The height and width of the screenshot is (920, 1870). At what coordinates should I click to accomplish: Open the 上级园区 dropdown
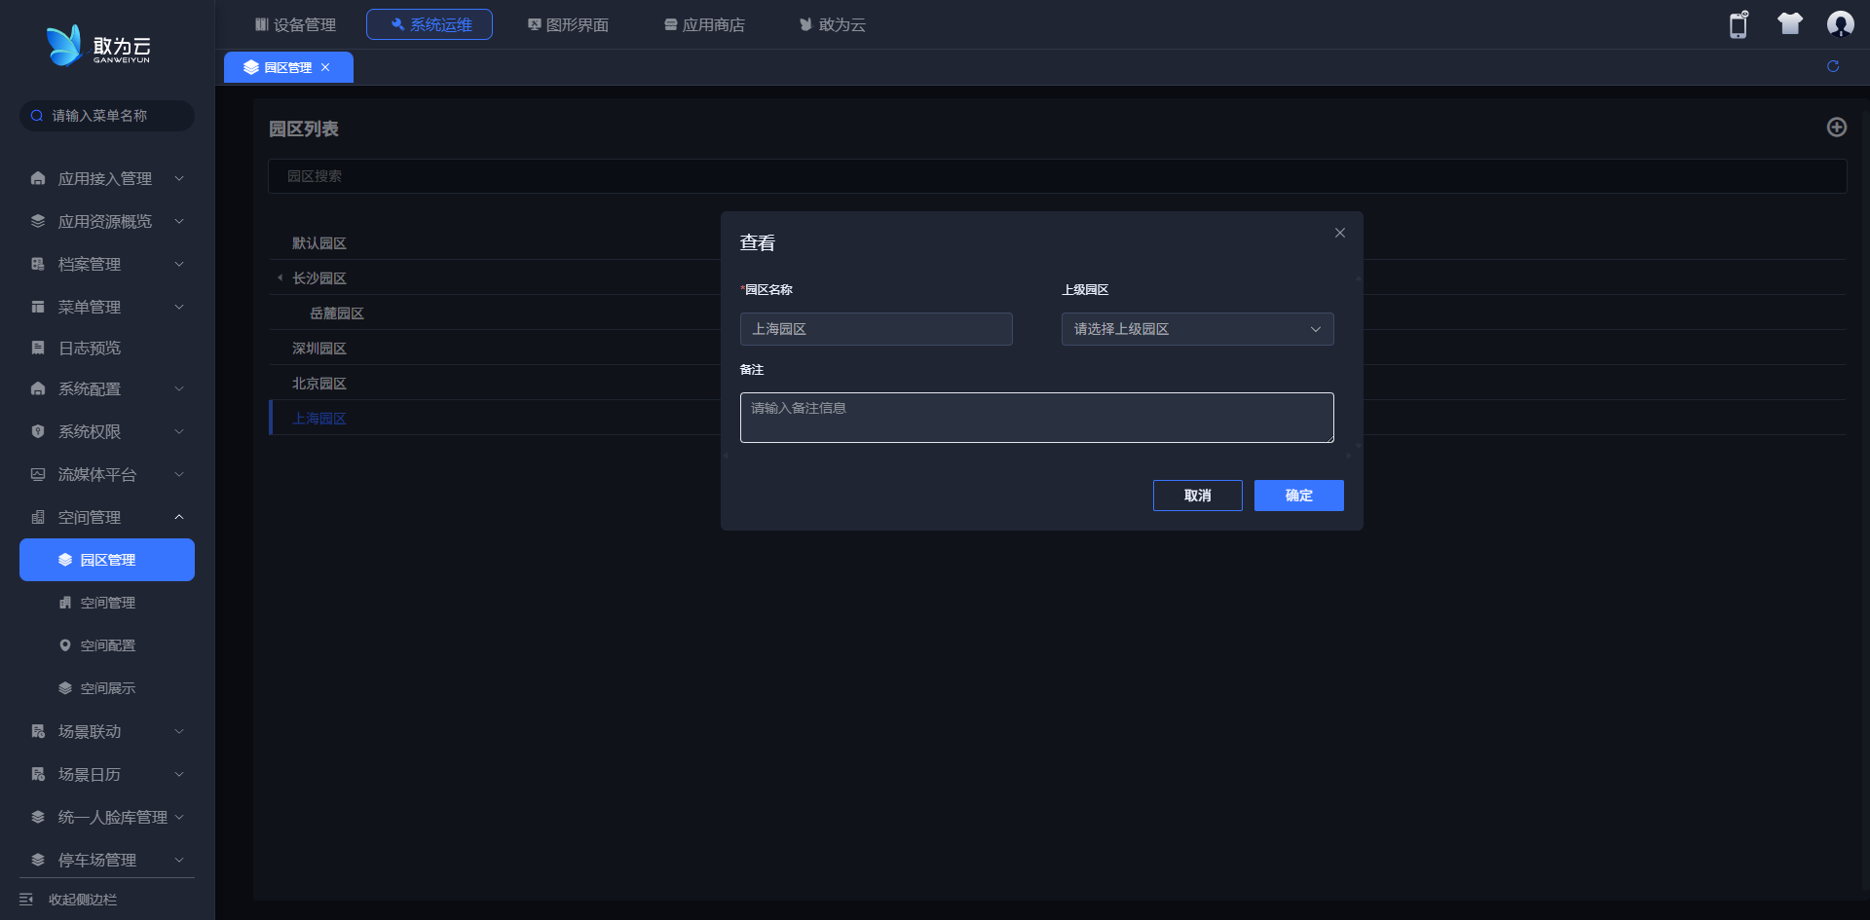pos(1198,329)
